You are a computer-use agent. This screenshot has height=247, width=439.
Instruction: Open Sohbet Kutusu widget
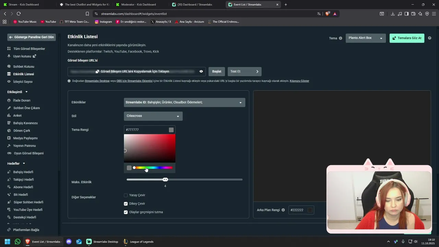pyautogui.click(x=24, y=67)
